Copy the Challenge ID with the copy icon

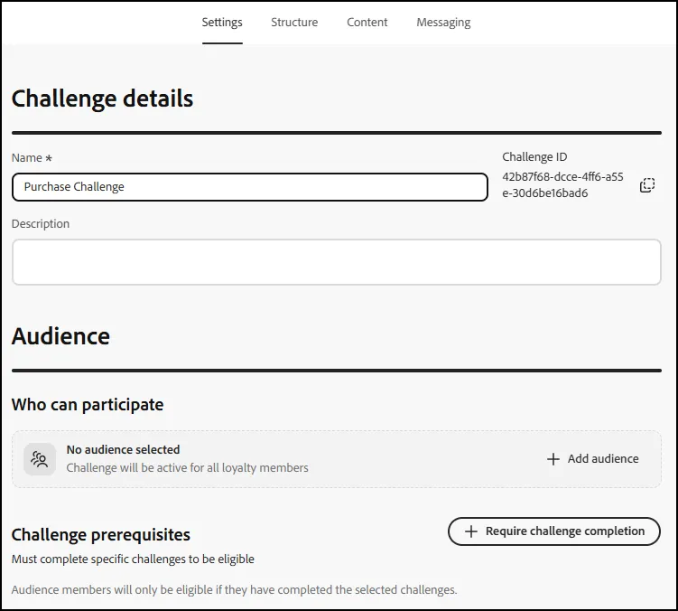point(647,185)
